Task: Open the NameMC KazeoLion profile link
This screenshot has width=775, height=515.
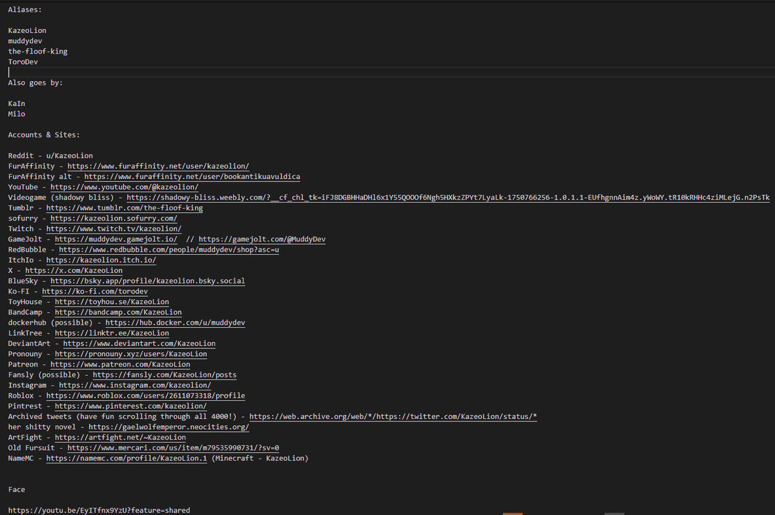Action: coord(127,458)
